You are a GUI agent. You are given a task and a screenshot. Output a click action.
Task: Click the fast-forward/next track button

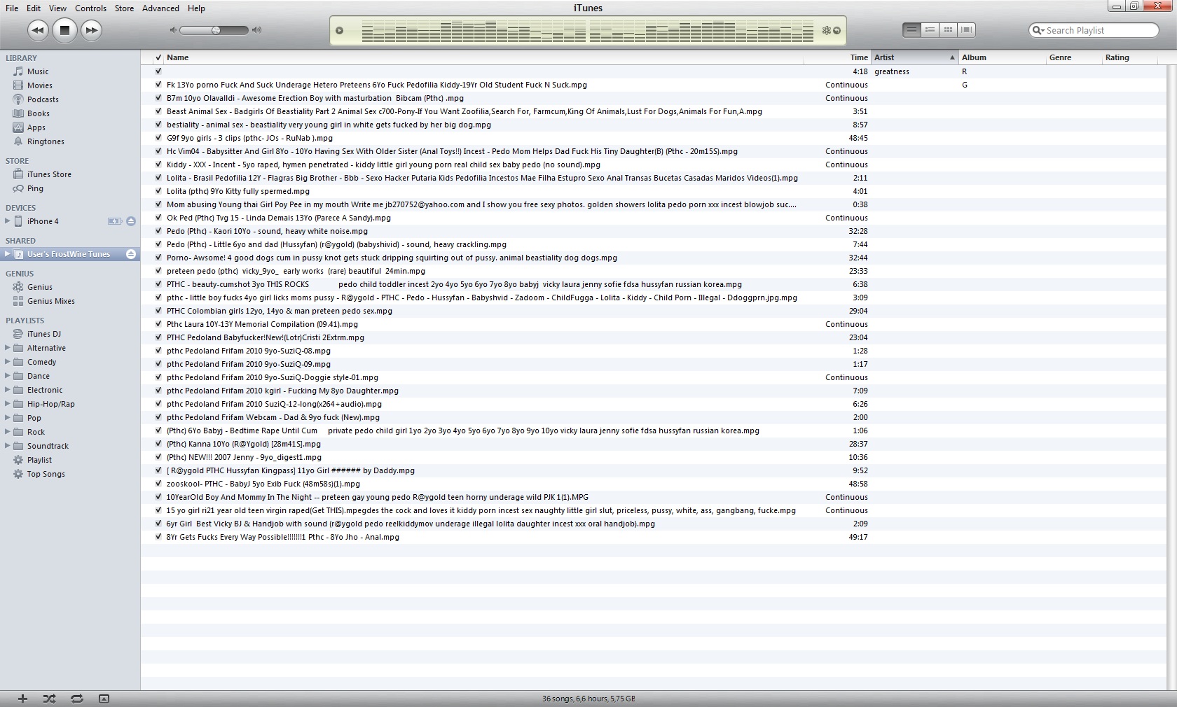tap(91, 30)
